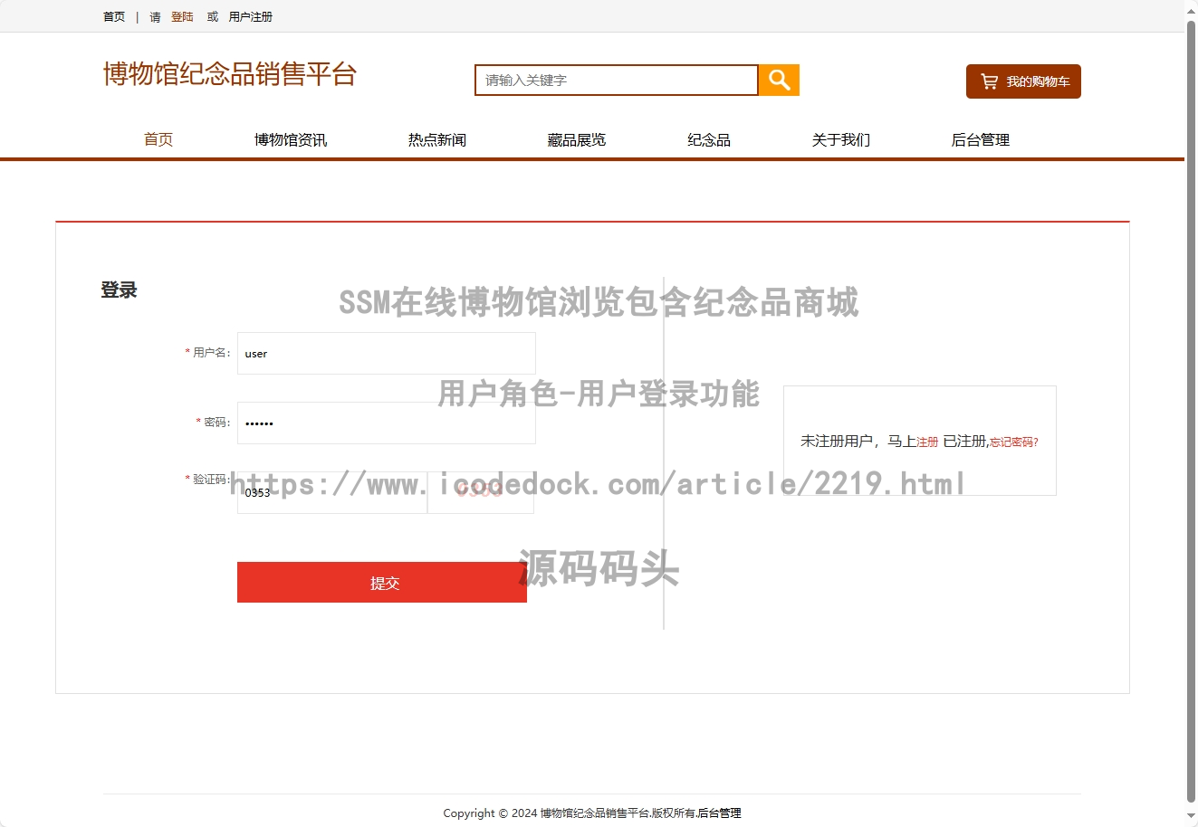This screenshot has width=1198, height=827.
Task: Focus the 密码 password field
Action: (387, 423)
